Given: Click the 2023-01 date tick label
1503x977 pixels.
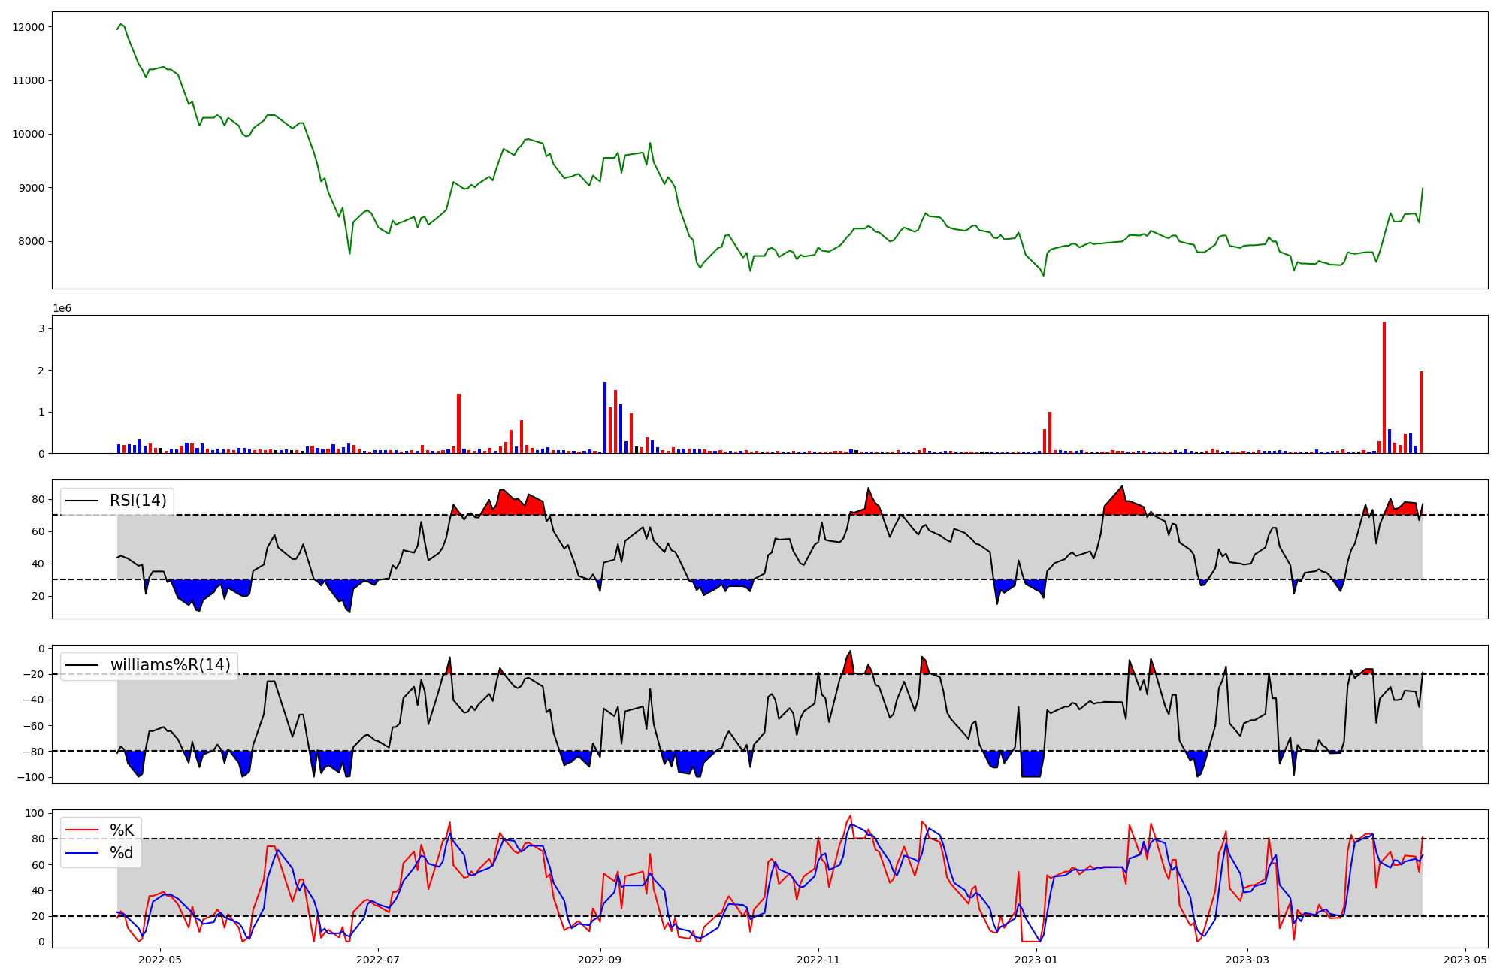Looking at the screenshot, I should tap(1037, 960).
